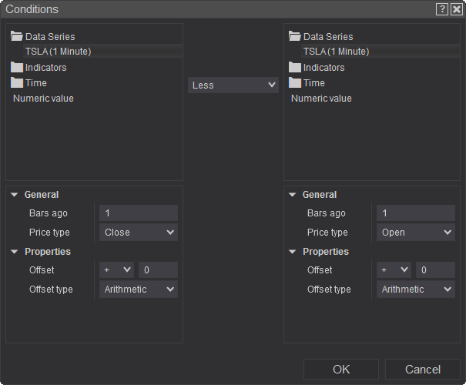
Task: Open the left Offset type Arithmetic dropdown
Action: coord(139,290)
